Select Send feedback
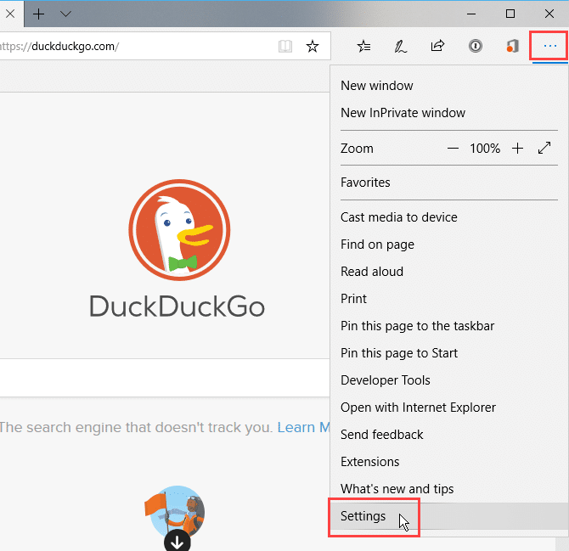 coord(449,435)
